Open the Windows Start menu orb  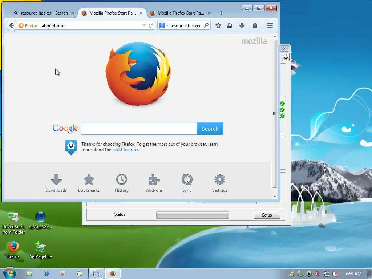coord(9,273)
